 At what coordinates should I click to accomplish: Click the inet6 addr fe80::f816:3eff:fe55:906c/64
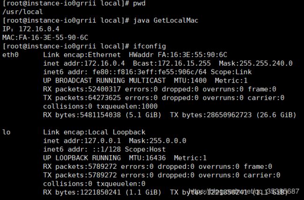point(125,72)
